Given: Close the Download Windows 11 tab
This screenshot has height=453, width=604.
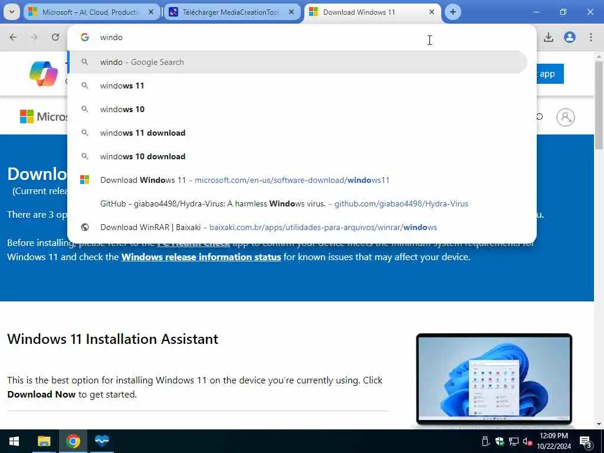Looking at the screenshot, I should coord(432,12).
